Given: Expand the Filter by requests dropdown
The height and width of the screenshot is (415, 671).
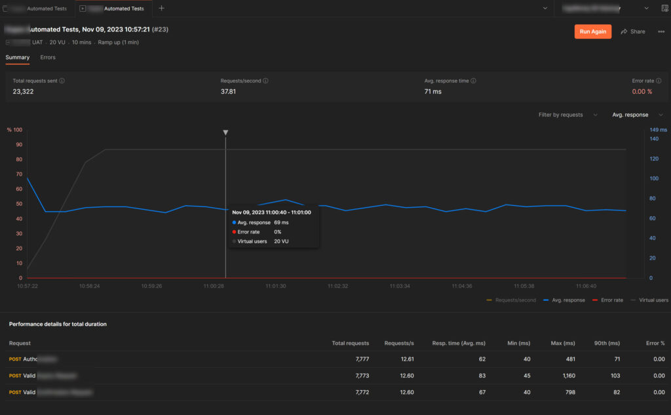Looking at the screenshot, I should [x=567, y=115].
